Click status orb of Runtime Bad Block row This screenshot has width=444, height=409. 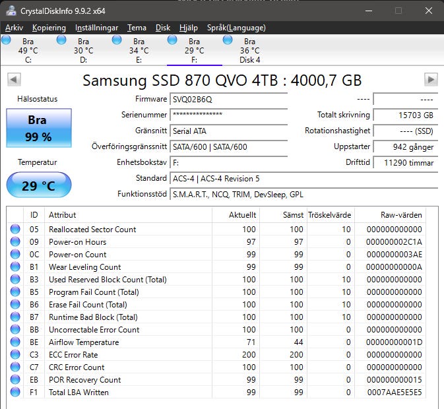click(x=15, y=317)
